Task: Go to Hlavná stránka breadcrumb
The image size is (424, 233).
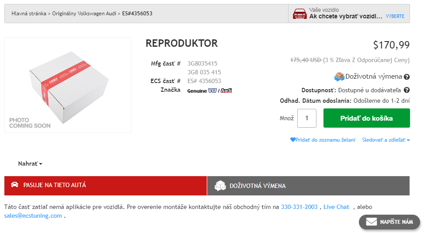Action: (x=29, y=14)
